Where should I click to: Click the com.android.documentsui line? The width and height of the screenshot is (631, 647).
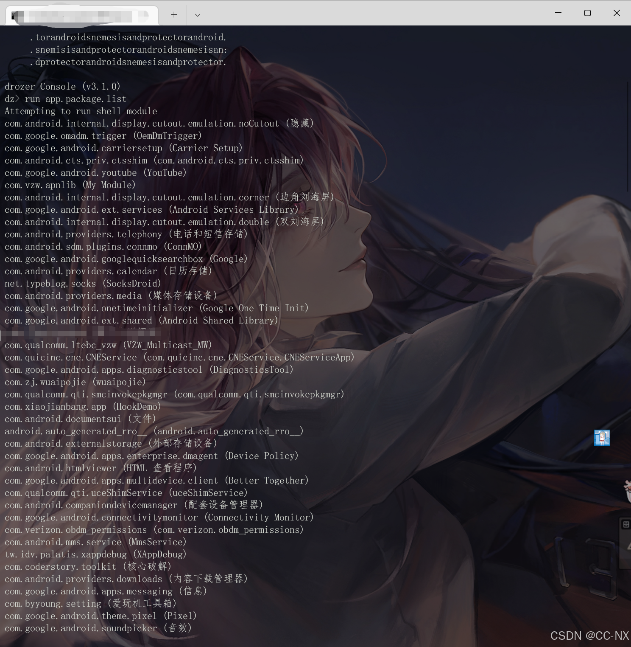pos(81,419)
